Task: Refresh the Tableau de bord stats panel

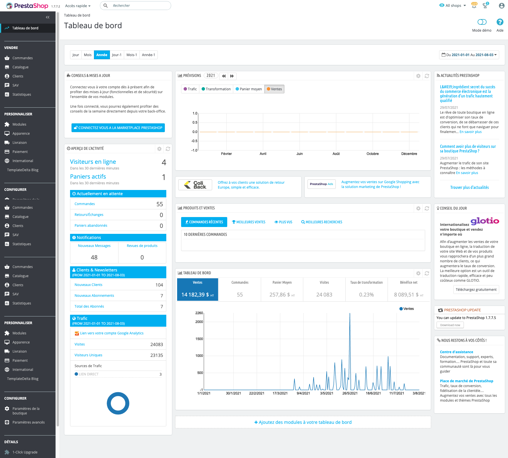Action: pyautogui.click(x=427, y=273)
